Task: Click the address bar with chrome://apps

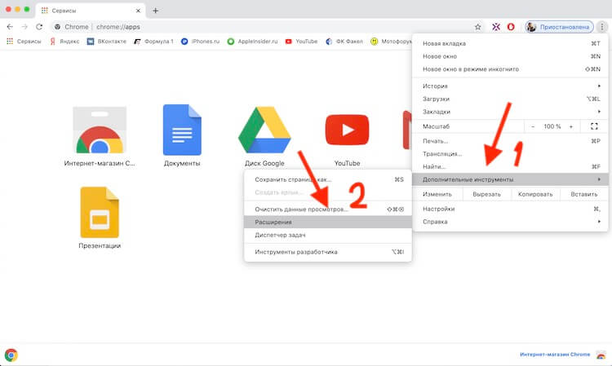Action: (x=268, y=27)
